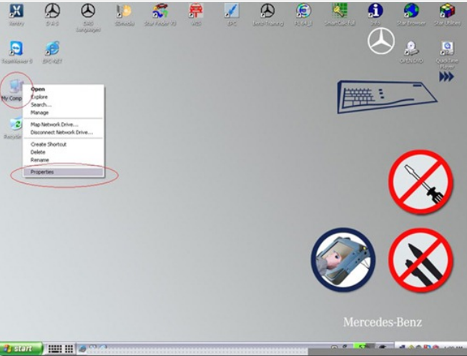Image resolution: width=467 pixels, height=356 pixels.
Task: Select the OPEN DVD desktop icon
Action: click(411, 49)
